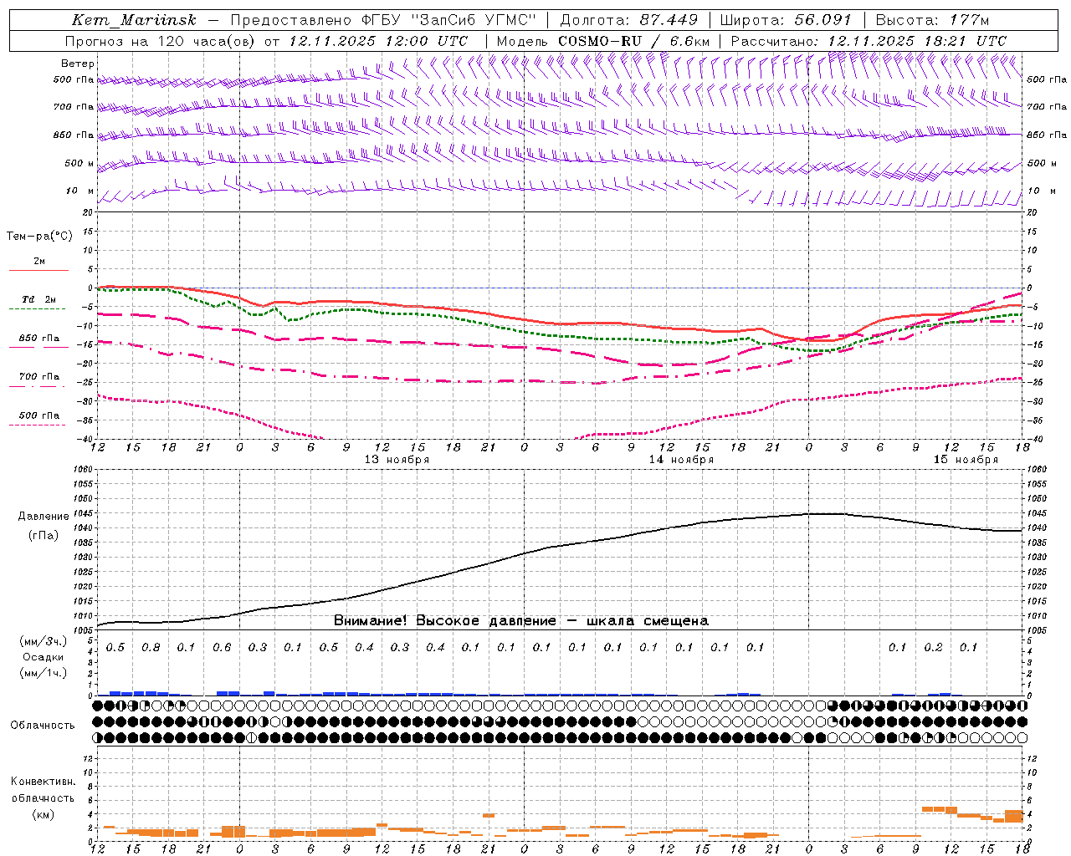This screenshot has width=1071, height=856.
Task: Click the 0.2 precipitation value
Action: pos(933,647)
